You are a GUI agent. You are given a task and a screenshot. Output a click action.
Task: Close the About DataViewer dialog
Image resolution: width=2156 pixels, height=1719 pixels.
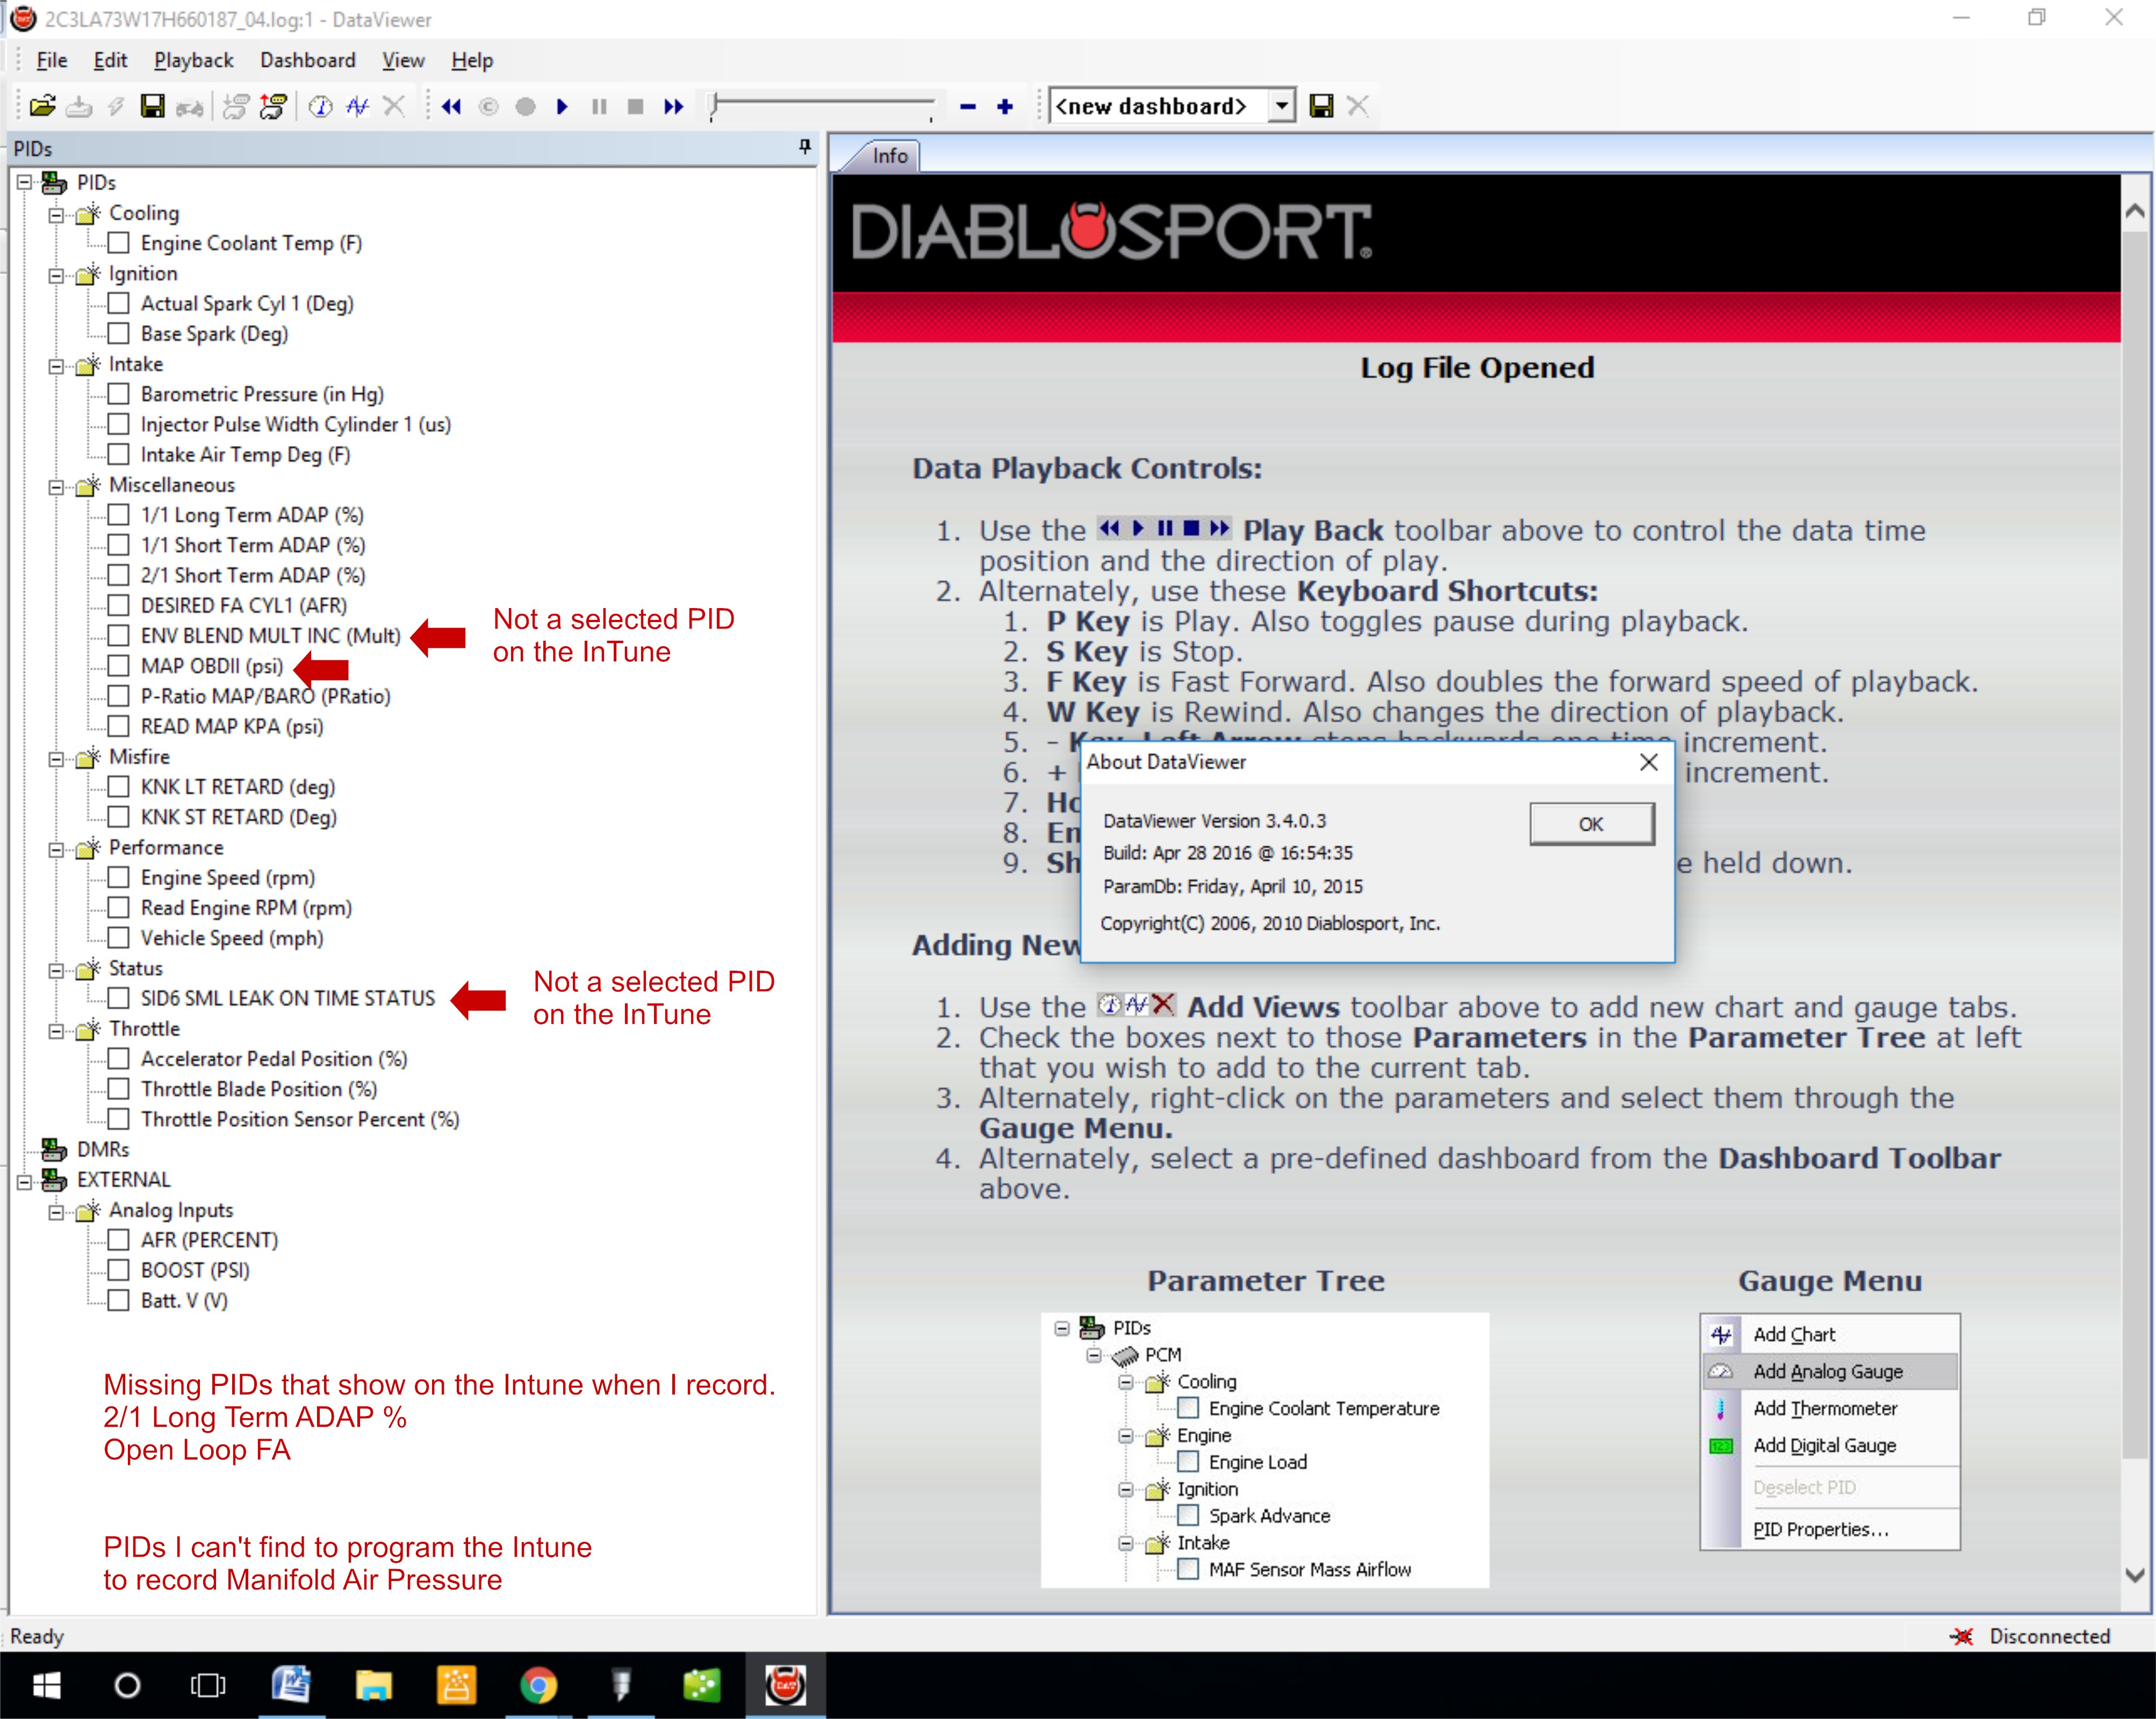coord(1649,762)
